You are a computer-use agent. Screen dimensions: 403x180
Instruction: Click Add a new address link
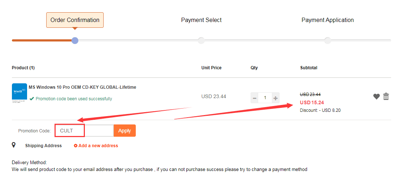[x=96, y=146]
